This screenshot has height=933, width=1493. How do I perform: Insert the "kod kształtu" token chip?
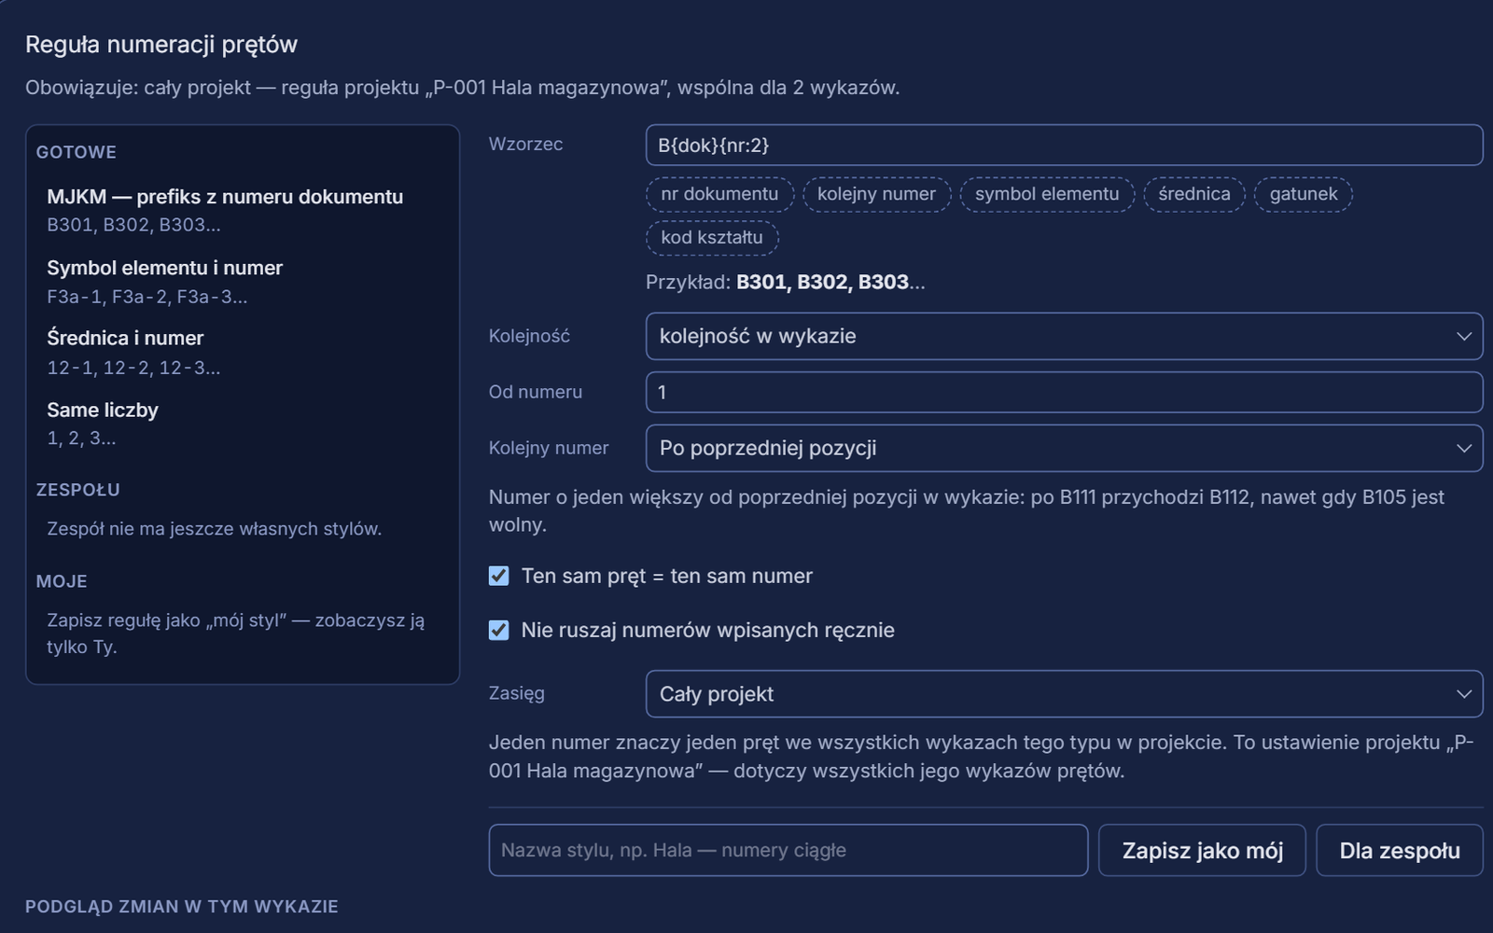coord(712,237)
